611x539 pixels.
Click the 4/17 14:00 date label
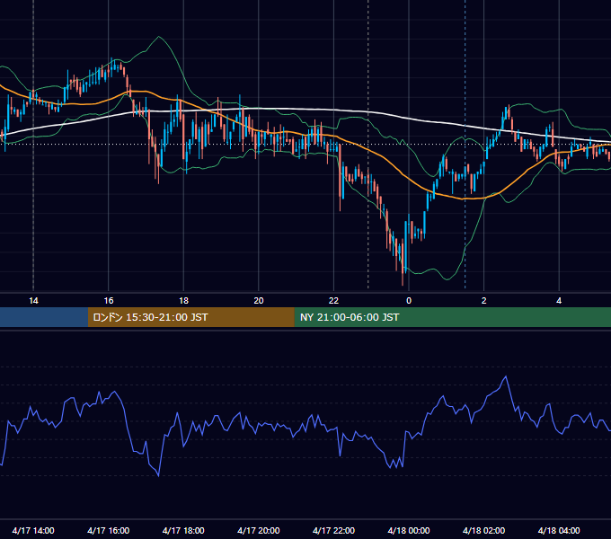click(x=33, y=530)
